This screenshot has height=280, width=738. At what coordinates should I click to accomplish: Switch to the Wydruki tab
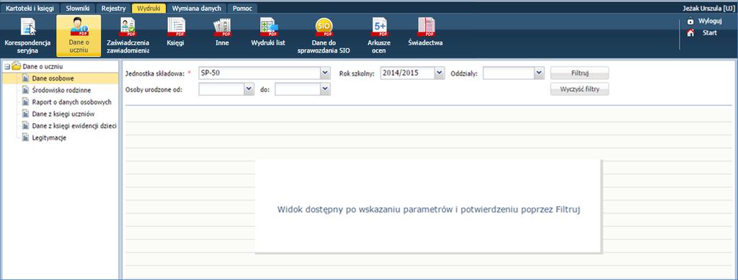148,9
